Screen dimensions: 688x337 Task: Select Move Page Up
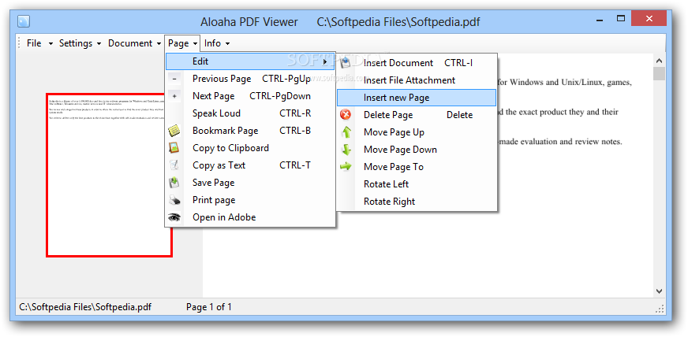[x=417, y=132]
